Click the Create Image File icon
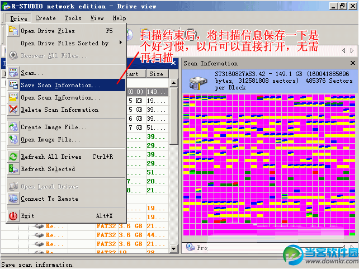 13,126
